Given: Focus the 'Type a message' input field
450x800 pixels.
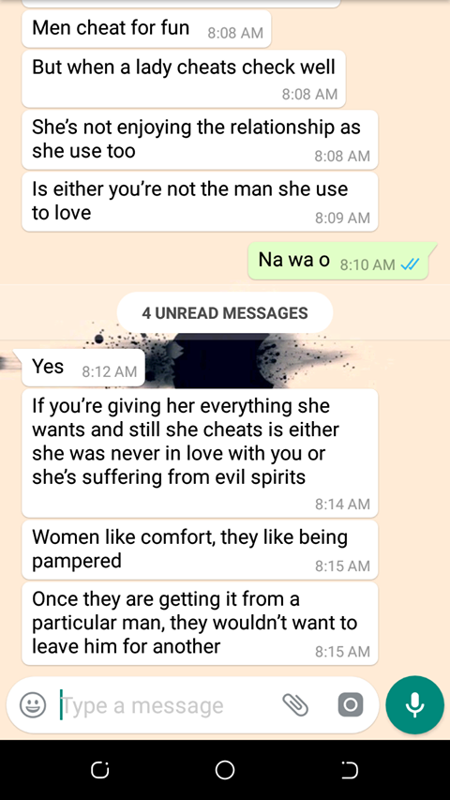Looking at the screenshot, I should [169, 705].
